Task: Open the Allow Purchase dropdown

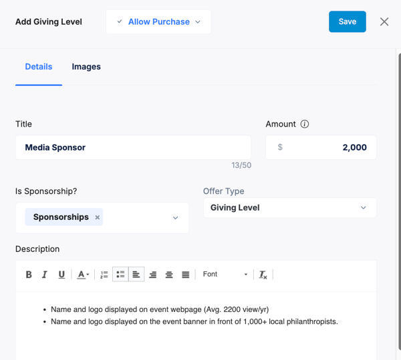Action: tap(158, 22)
